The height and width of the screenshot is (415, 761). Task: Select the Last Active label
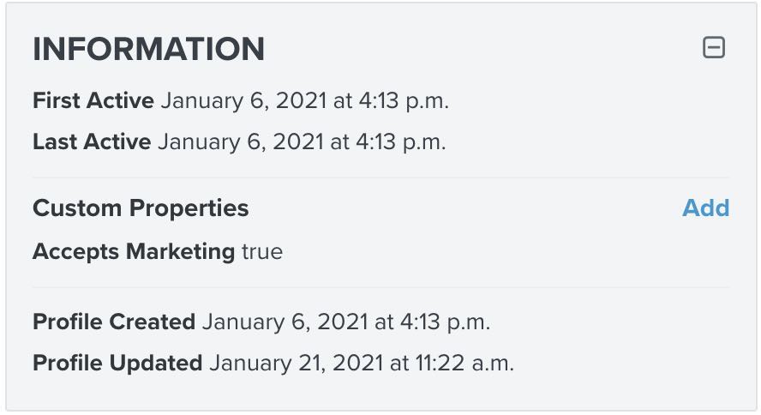click(92, 141)
